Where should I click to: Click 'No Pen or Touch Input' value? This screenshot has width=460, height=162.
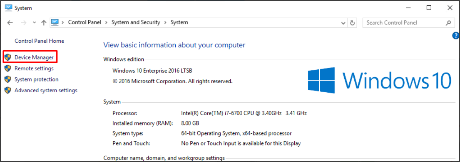241,144
